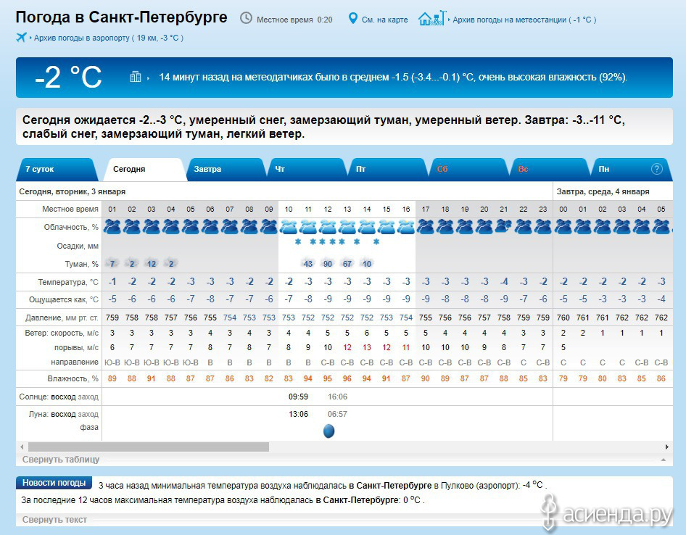Collapse table via Свернуть таблицу
Image resolution: width=686 pixels, height=535 pixels.
tap(61, 460)
